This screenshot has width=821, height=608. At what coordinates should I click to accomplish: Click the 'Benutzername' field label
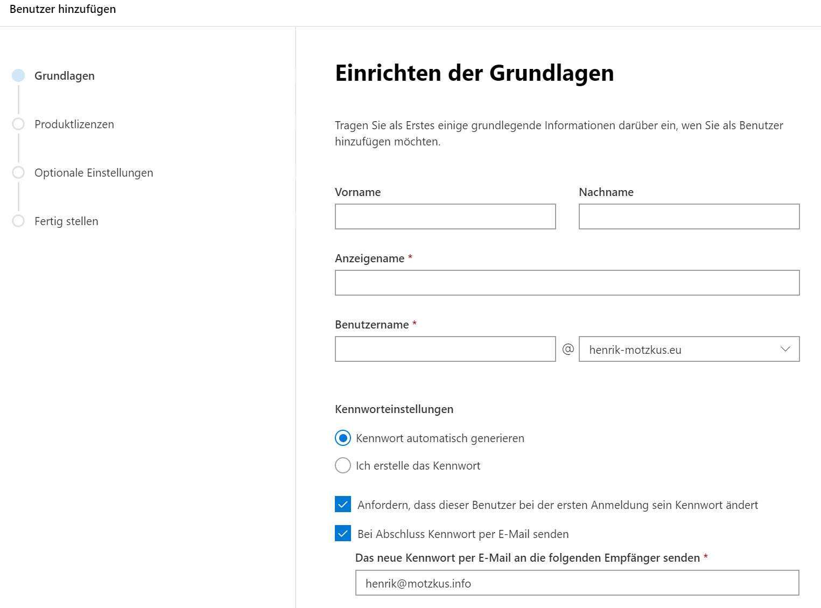(372, 325)
